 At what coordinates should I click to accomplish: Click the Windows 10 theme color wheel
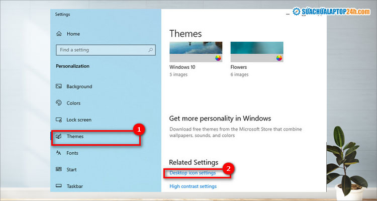218,58
